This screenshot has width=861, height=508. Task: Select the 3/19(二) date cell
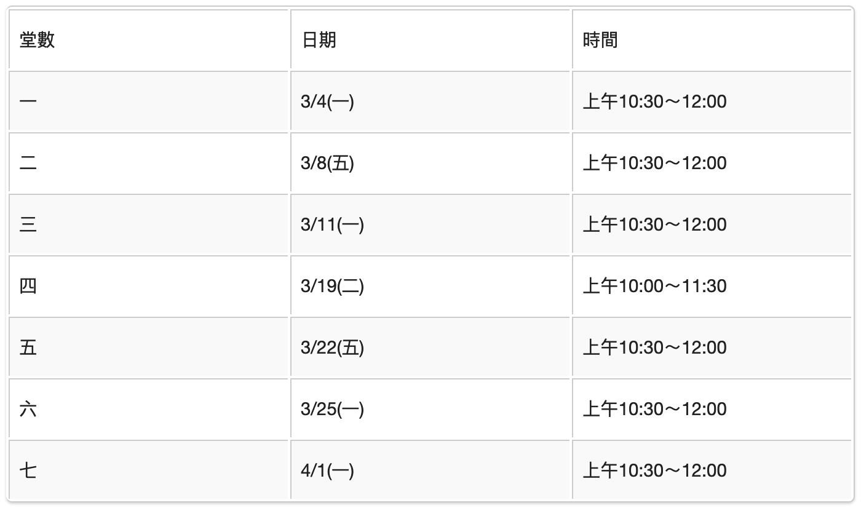coord(332,286)
